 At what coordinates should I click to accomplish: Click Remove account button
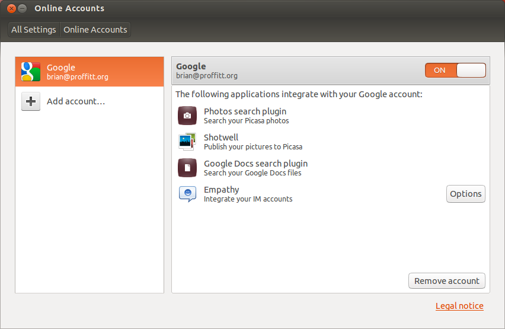(447, 280)
